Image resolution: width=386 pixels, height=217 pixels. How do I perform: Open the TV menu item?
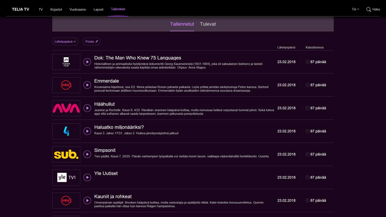pos(41,9)
